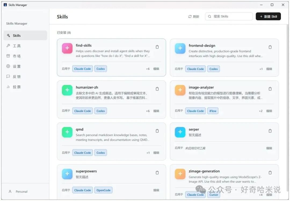The height and width of the screenshot is (201, 290).
Task: Toggle Claude Code tag on find-skills
Action: tap(82, 69)
